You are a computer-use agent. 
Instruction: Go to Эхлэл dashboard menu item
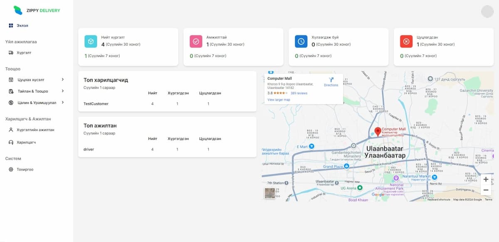[22, 26]
